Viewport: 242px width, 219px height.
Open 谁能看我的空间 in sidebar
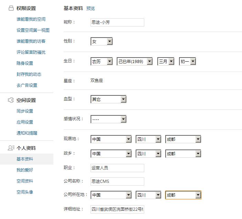(31, 19)
